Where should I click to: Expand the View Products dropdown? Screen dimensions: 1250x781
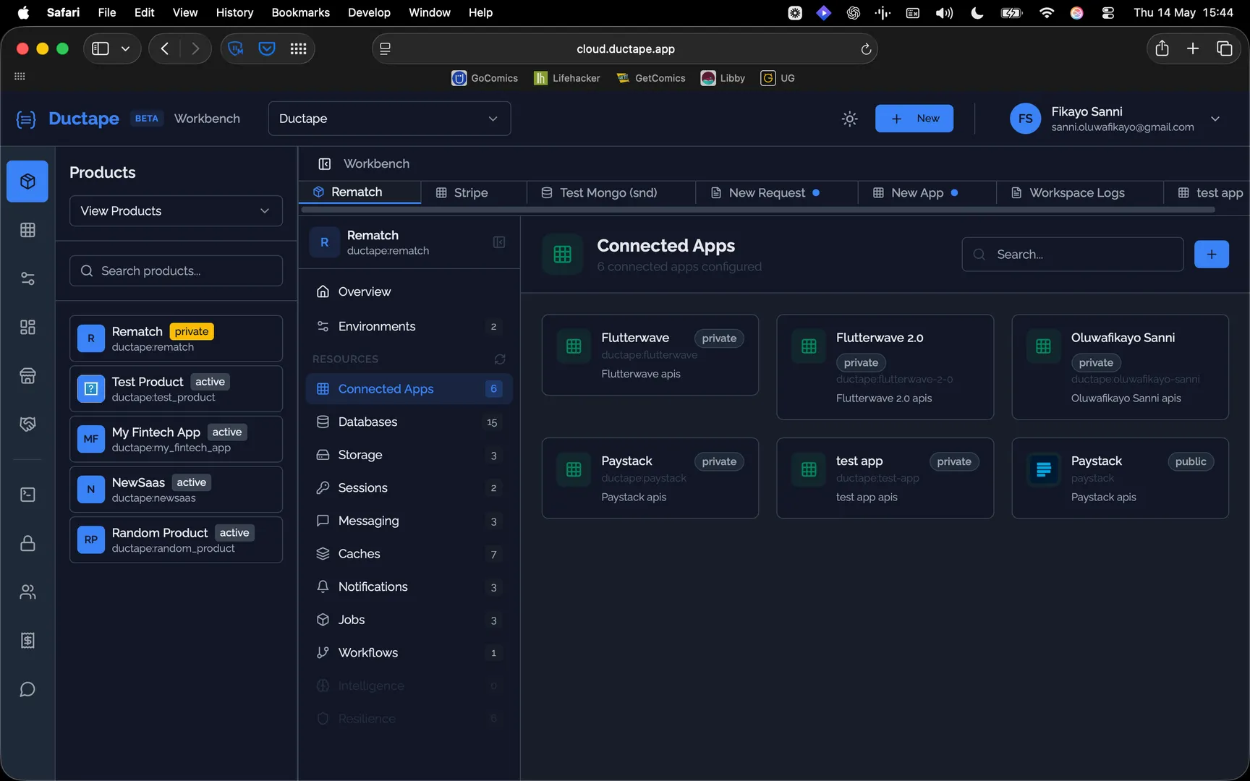(176, 211)
